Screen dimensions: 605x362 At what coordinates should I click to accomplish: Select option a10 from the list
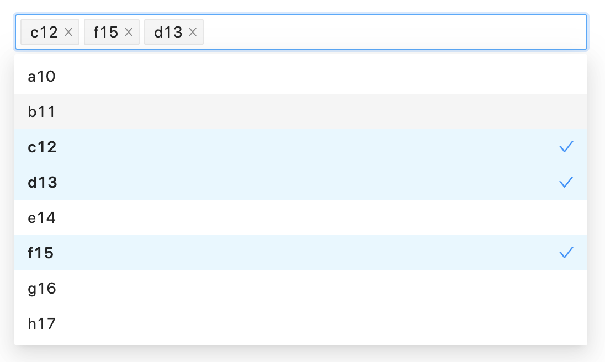coord(276,76)
